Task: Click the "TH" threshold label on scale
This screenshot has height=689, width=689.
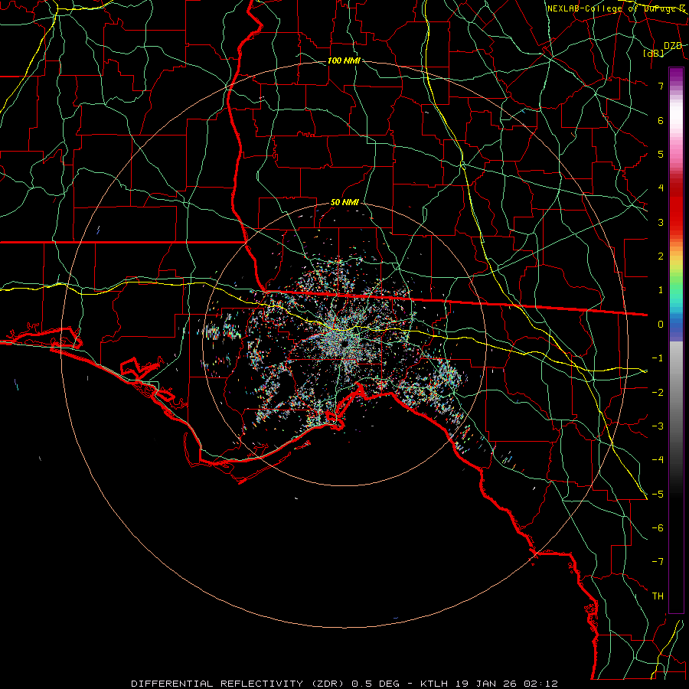Action: coord(658,596)
